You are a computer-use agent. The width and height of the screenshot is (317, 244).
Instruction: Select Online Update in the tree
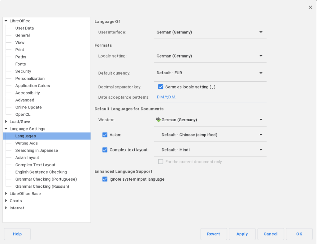(x=28, y=107)
